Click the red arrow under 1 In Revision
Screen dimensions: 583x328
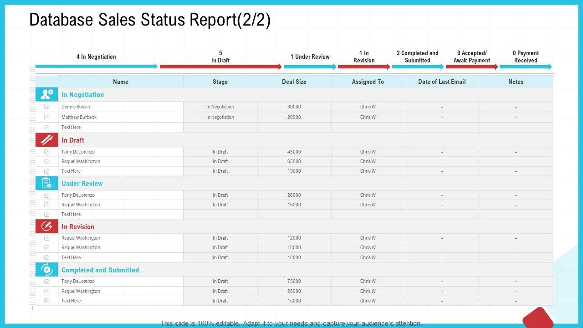(364, 67)
